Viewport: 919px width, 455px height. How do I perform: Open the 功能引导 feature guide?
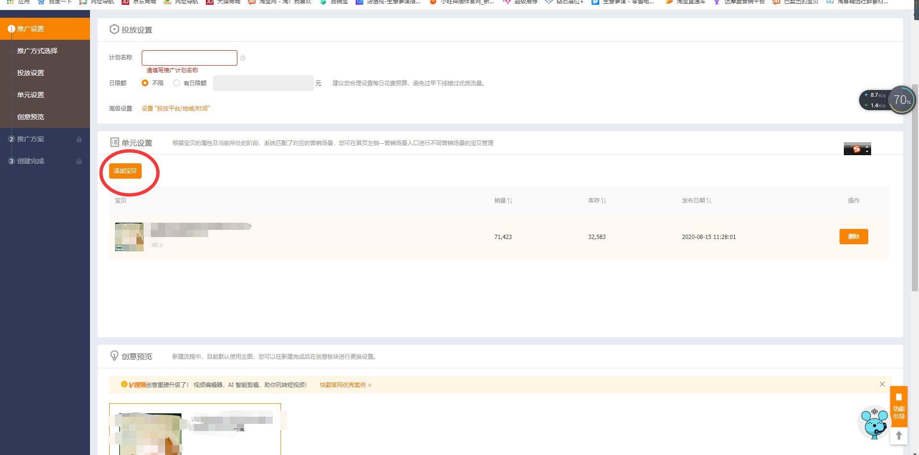[x=899, y=406]
